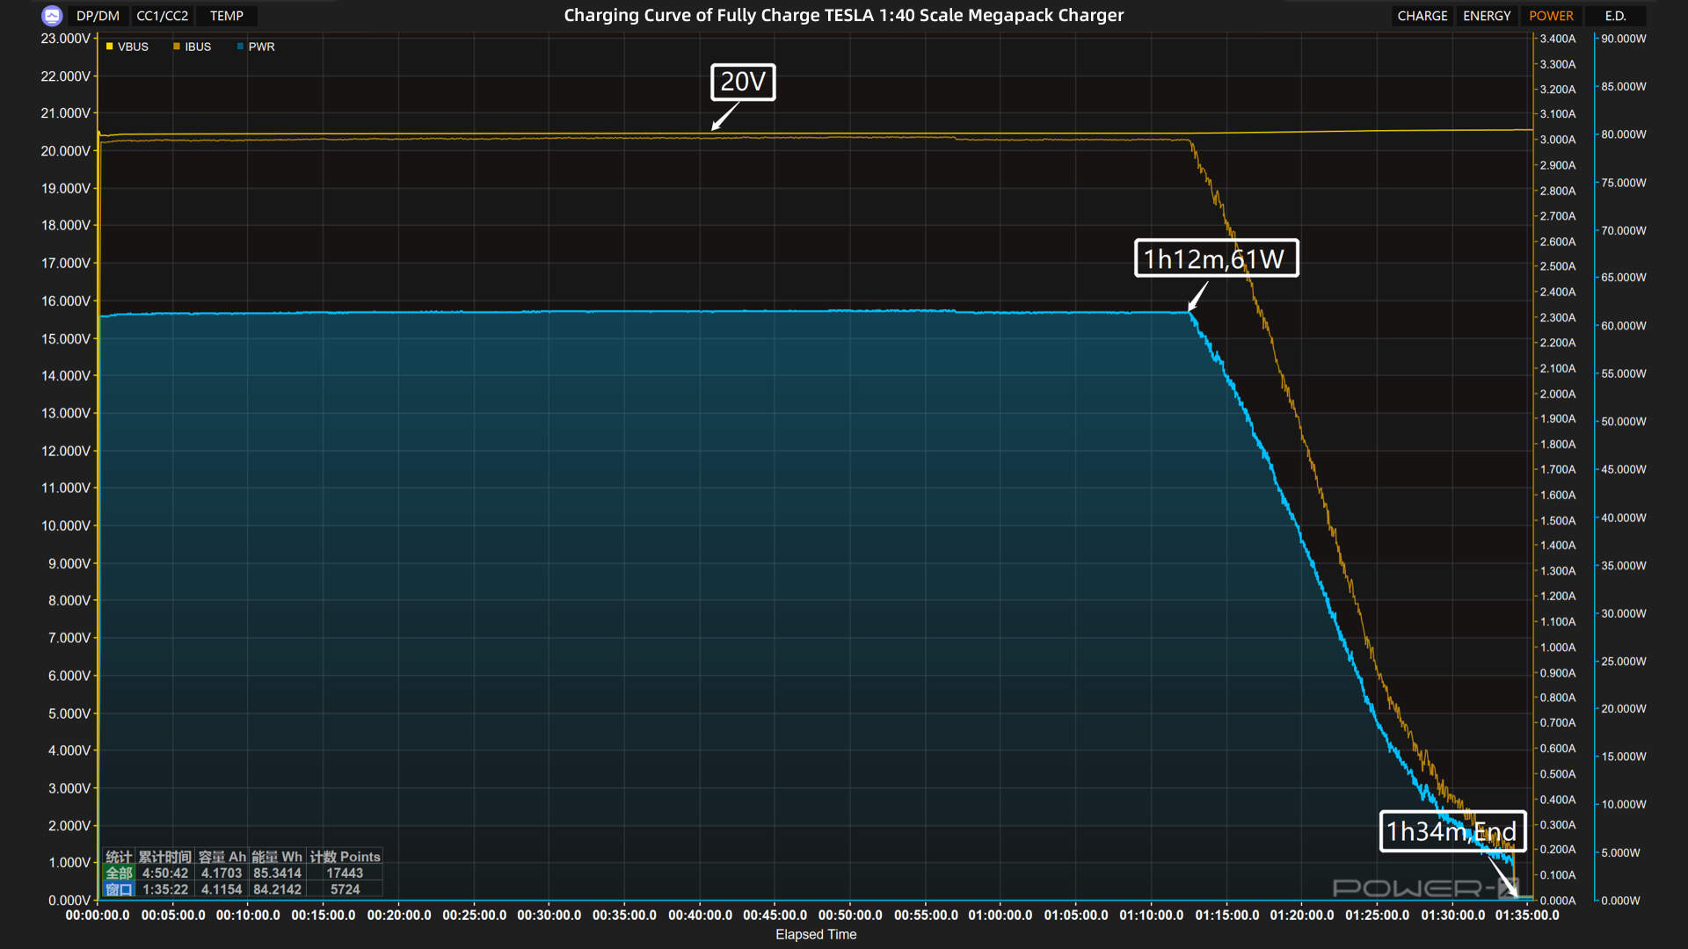
Task: Toggle the IBUS legend label
Action: pyautogui.click(x=198, y=47)
